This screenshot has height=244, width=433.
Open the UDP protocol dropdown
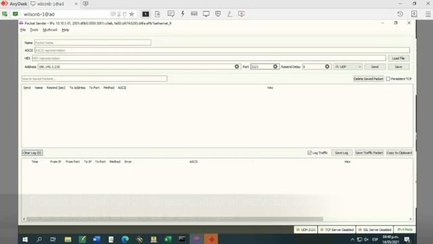pos(348,66)
